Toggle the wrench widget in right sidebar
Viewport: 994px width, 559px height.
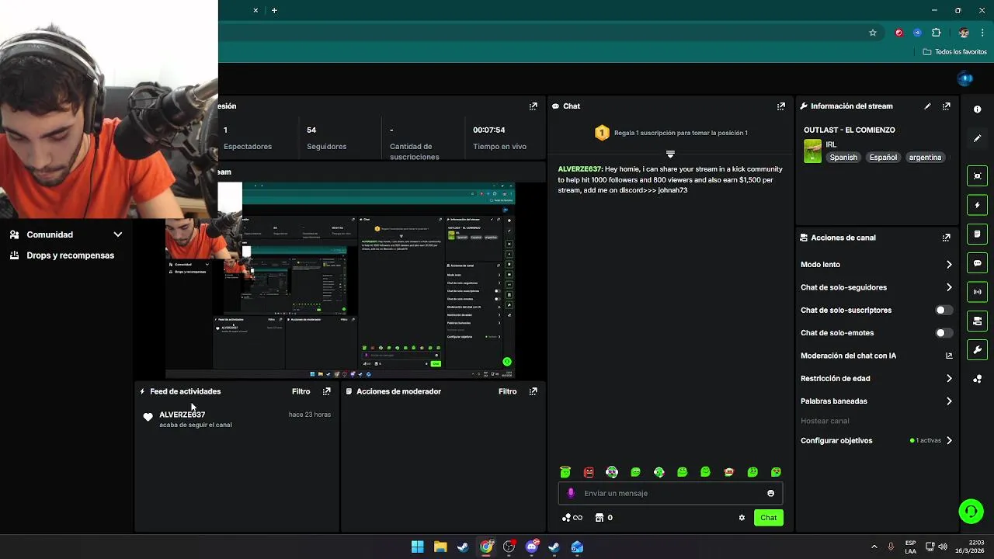click(x=977, y=350)
